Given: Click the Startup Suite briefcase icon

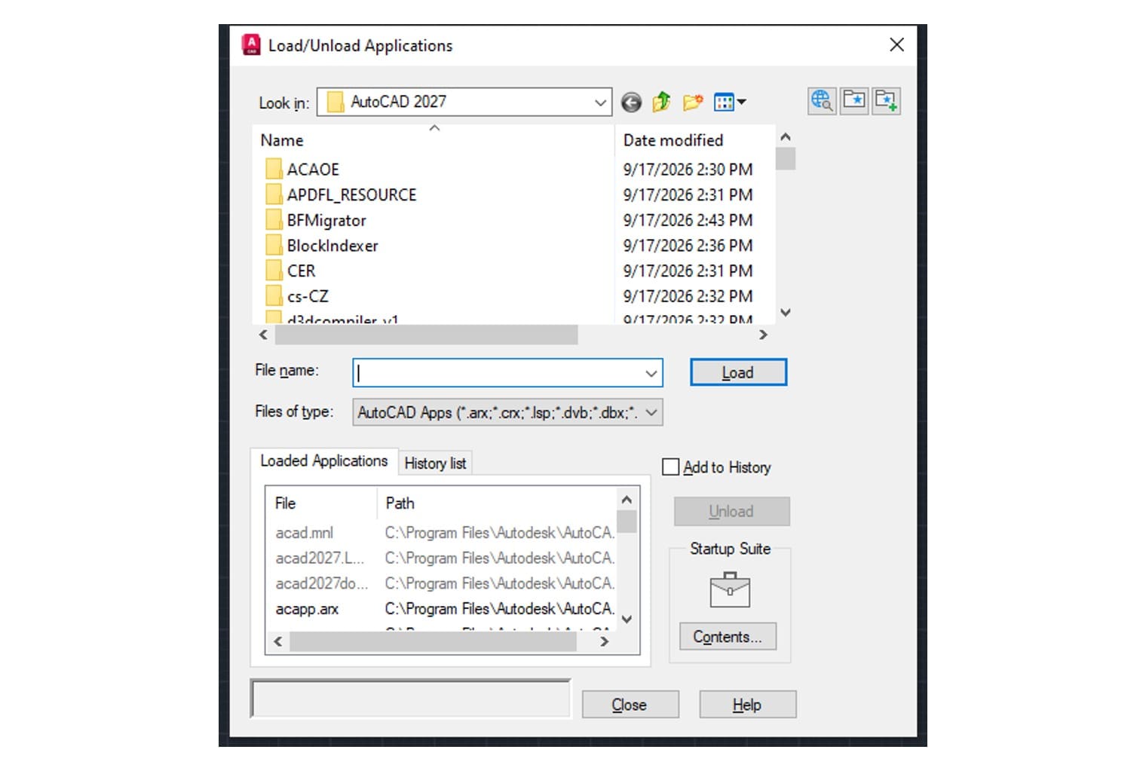Looking at the screenshot, I should (729, 589).
